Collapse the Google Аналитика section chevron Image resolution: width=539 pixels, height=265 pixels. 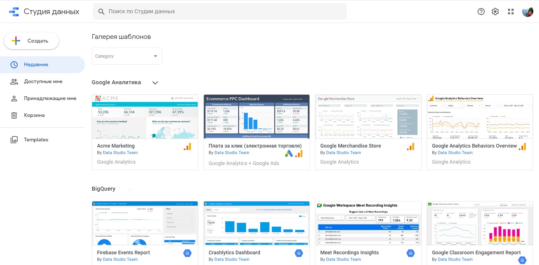(155, 83)
